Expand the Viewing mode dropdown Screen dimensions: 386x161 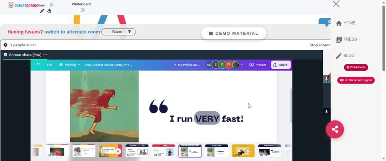coord(69,65)
